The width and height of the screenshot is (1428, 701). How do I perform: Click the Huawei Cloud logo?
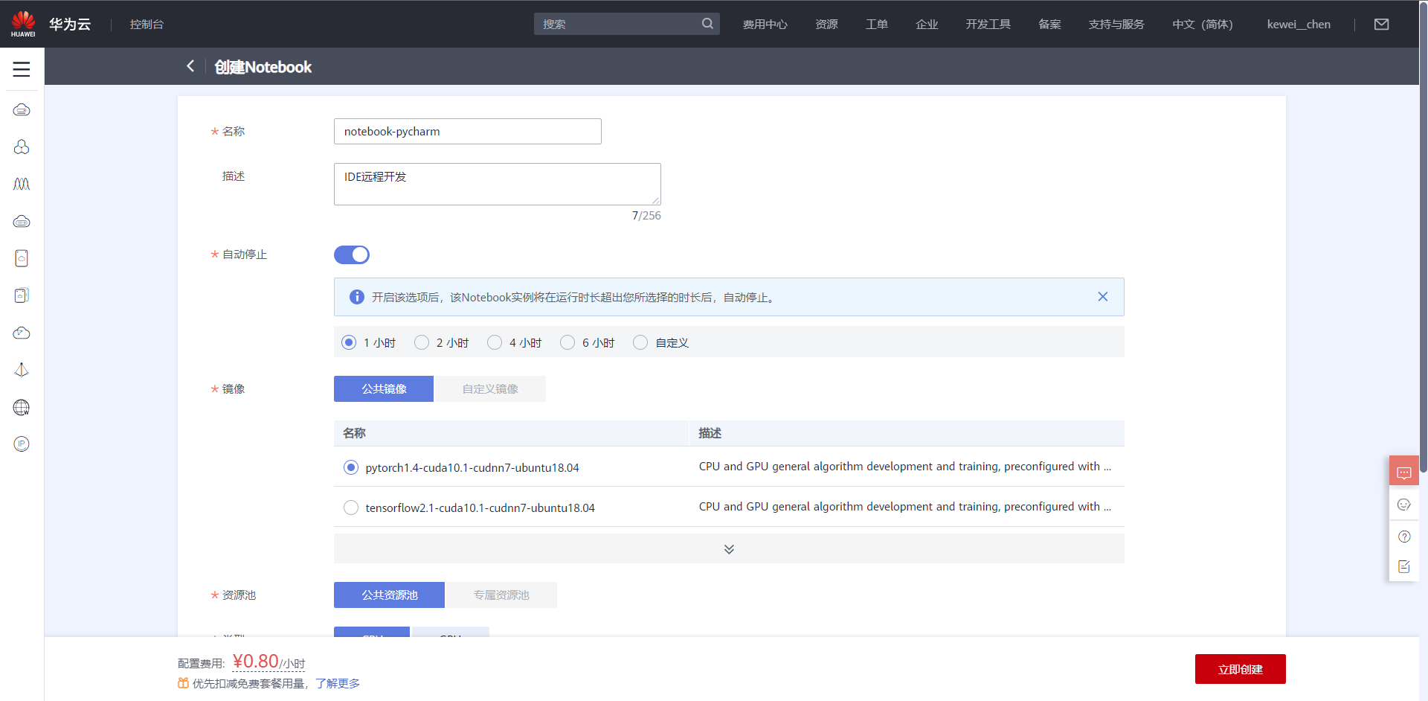click(x=23, y=24)
